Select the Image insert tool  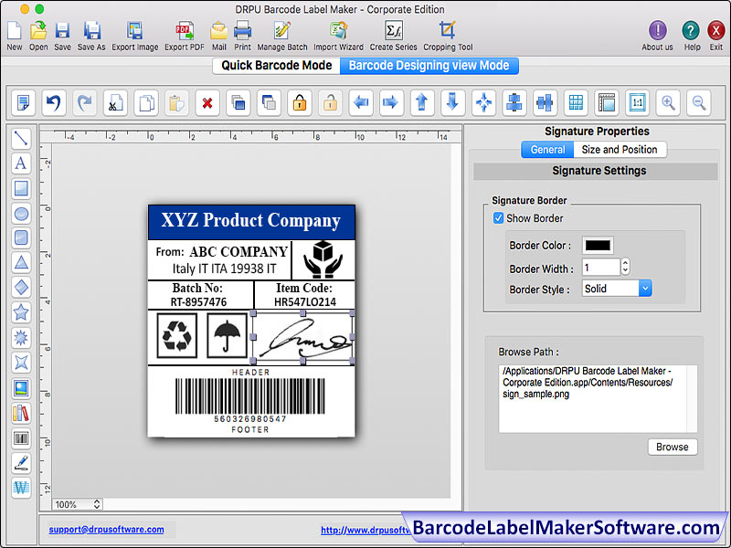pos(21,387)
